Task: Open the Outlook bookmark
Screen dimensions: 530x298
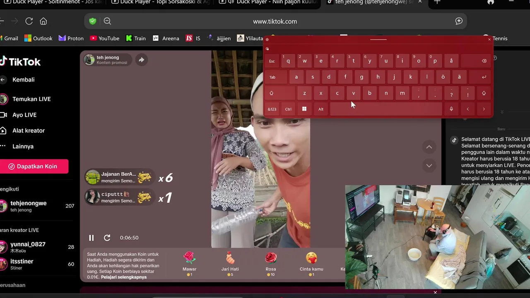Action: [39, 38]
